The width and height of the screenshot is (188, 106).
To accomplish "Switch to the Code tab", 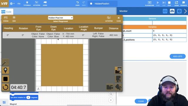I will point(6,12).
